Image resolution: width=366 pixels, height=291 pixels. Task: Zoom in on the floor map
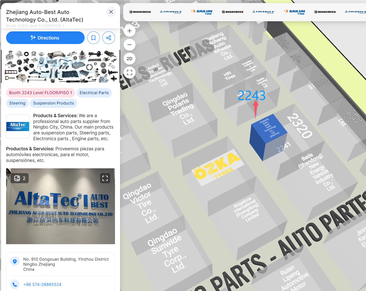pyautogui.click(x=129, y=31)
